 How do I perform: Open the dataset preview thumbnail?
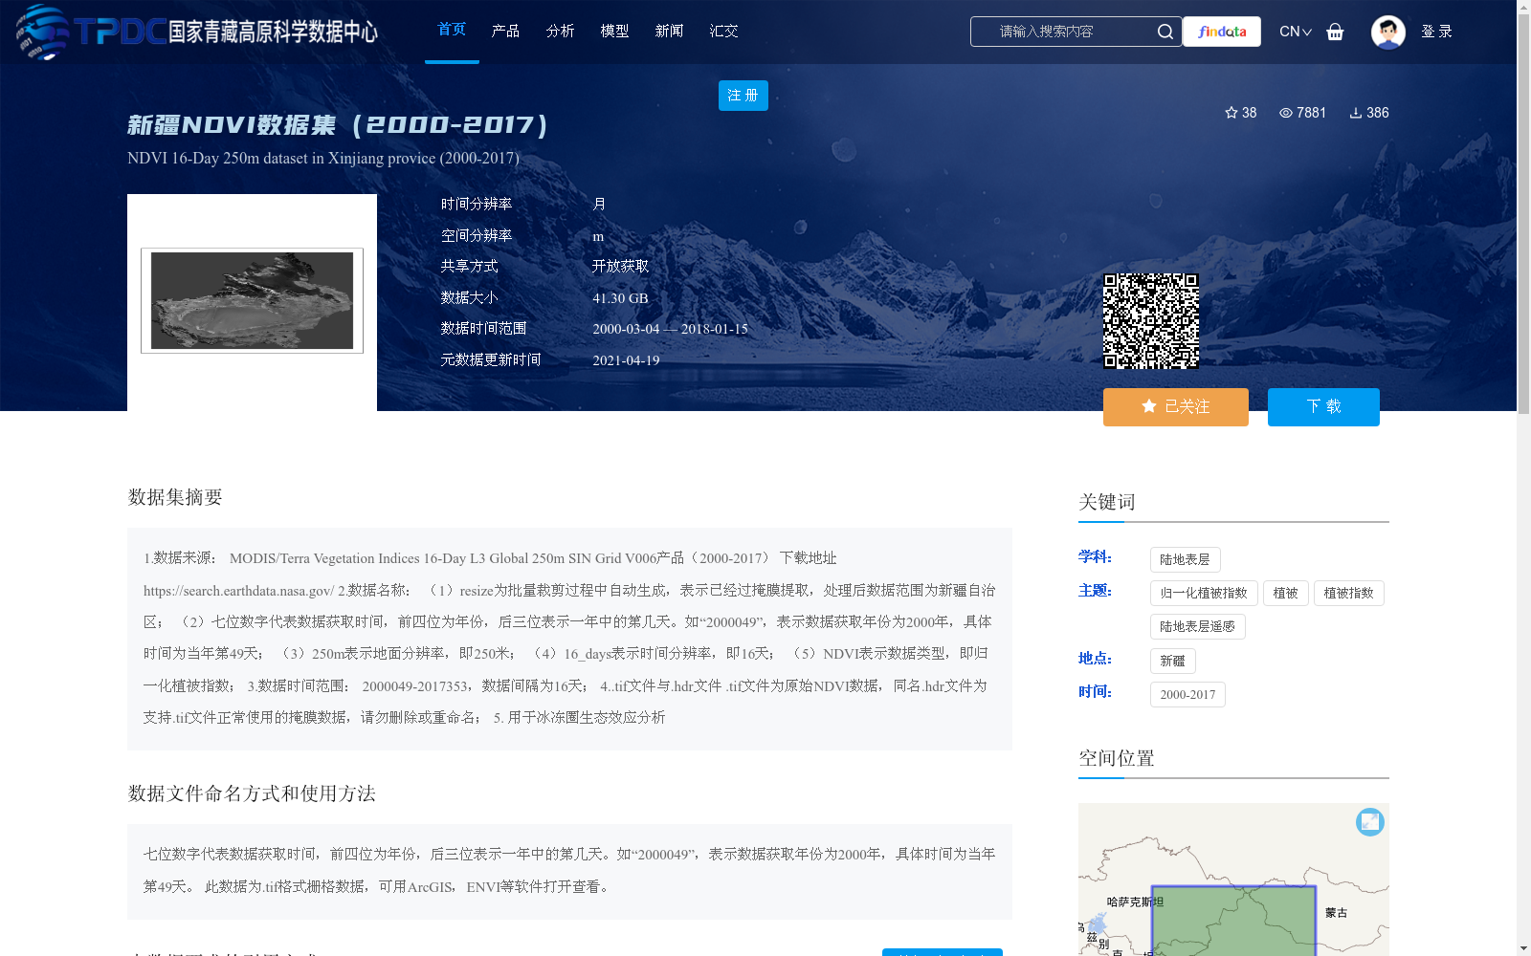(x=252, y=301)
